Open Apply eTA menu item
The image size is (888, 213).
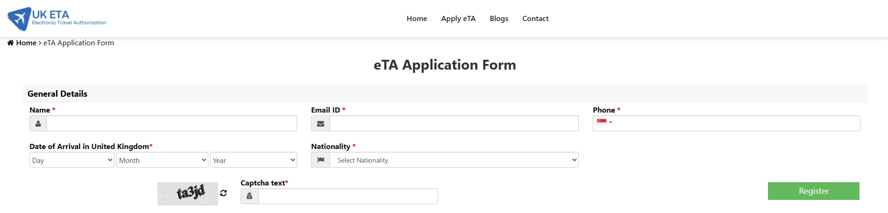pyautogui.click(x=458, y=19)
